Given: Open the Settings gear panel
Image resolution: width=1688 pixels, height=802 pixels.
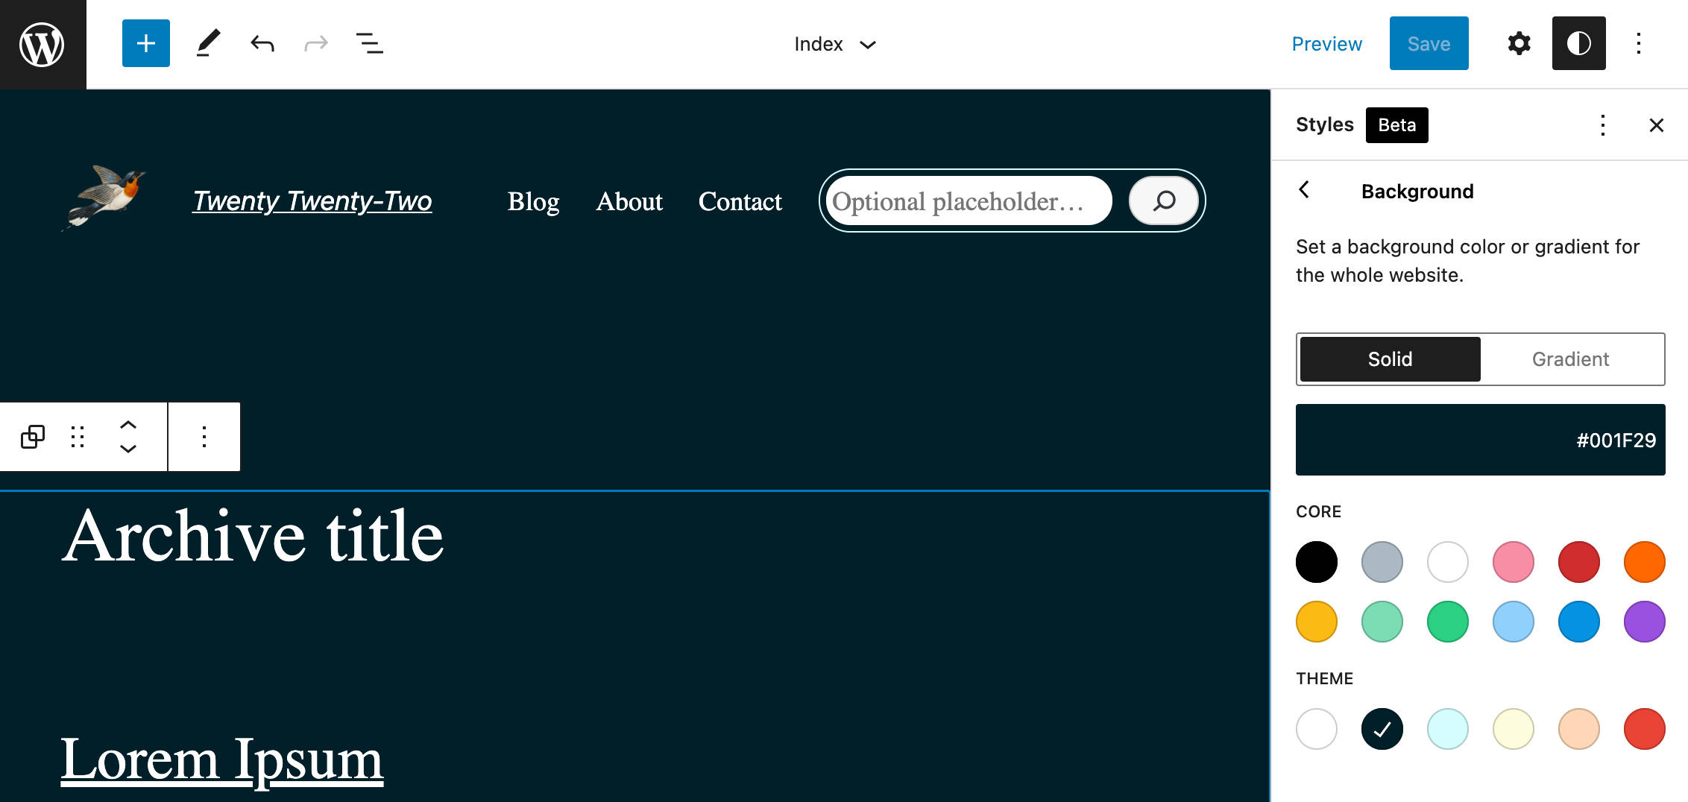Looking at the screenshot, I should click(x=1519, y=43).
